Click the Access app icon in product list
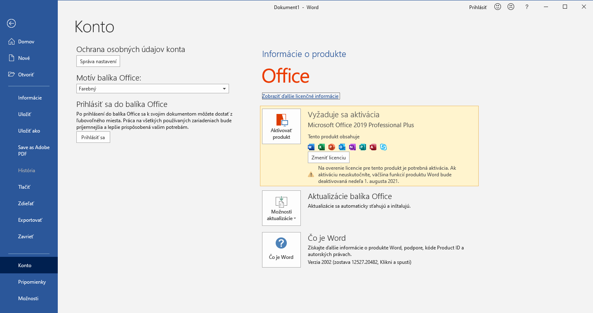The image size is (593, 313). click(373, 147)
